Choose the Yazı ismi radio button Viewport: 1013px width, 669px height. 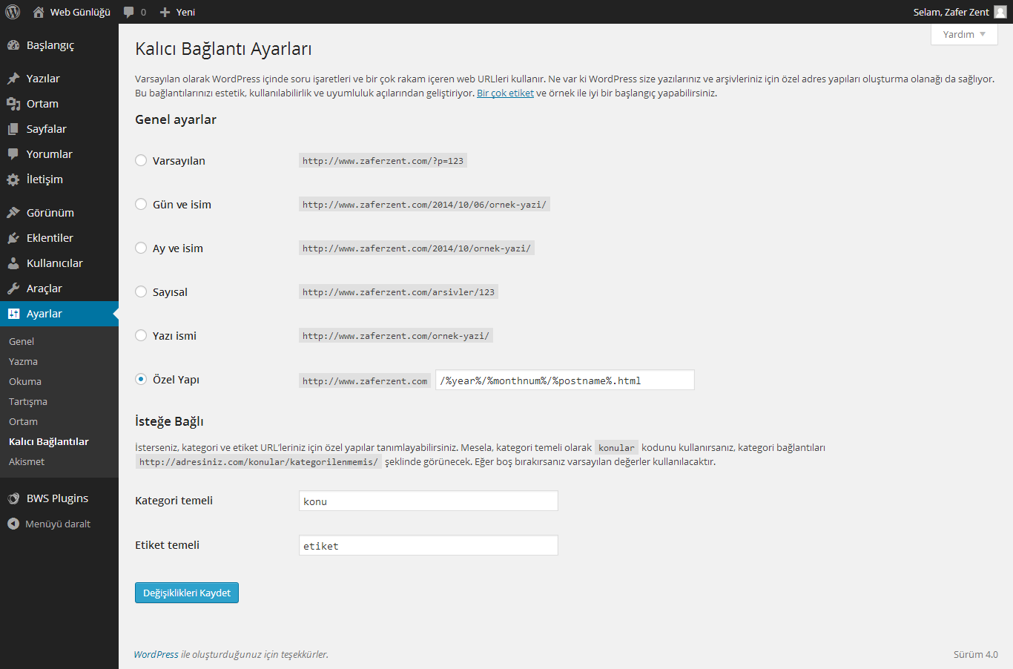pos(141,335)
